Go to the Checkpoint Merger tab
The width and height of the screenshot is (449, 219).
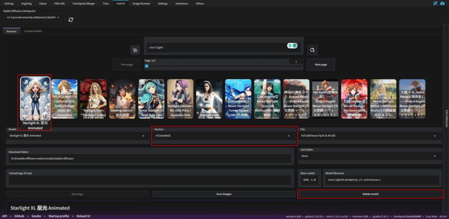83,4
